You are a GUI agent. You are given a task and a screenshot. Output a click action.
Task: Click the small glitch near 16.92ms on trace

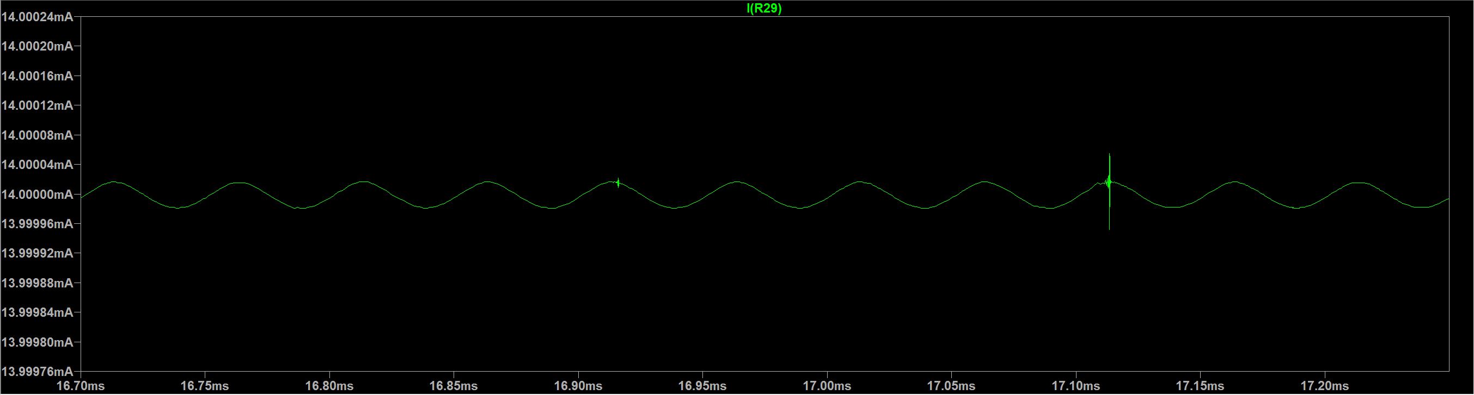pos(618,183)
